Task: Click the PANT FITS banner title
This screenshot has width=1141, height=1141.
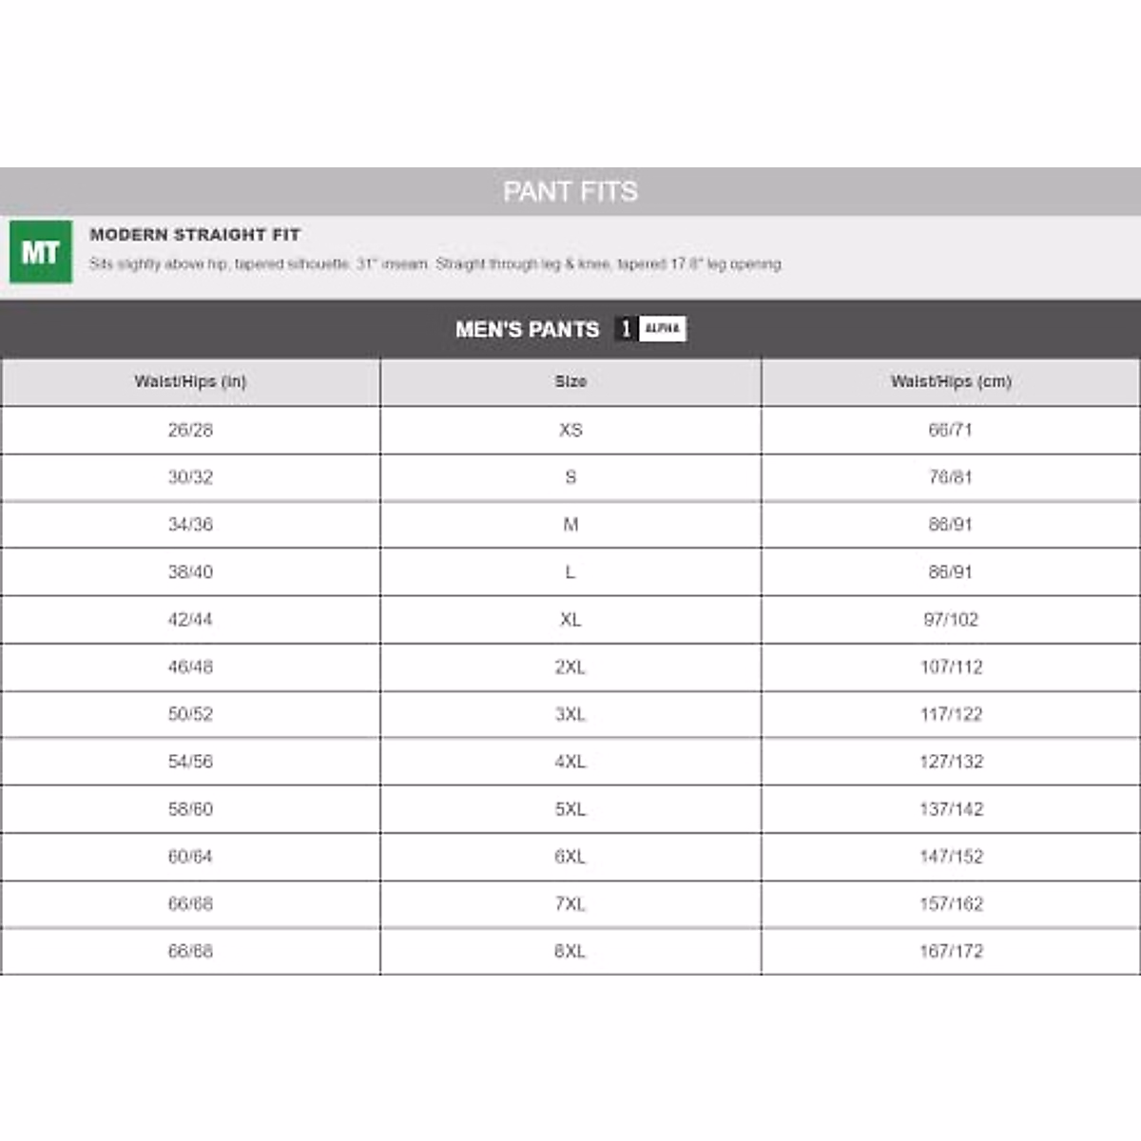Action: tap(570, 192)
